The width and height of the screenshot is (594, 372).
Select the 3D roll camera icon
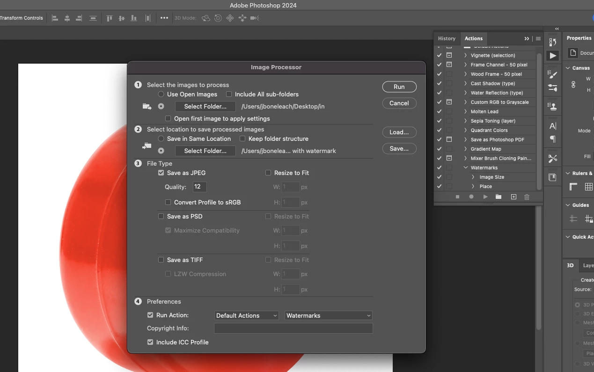[x=218, y=18]
